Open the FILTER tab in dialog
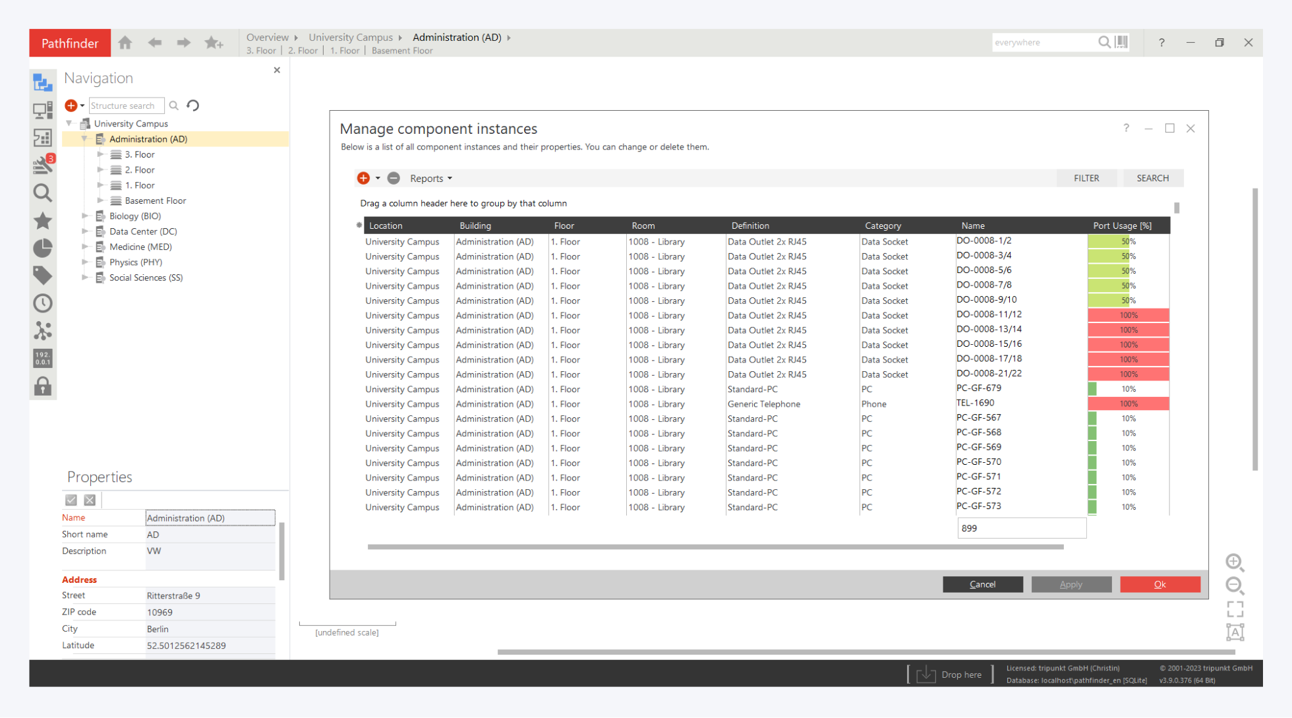This screenshot has width=1292, height=718. [x=1086, y=178]
